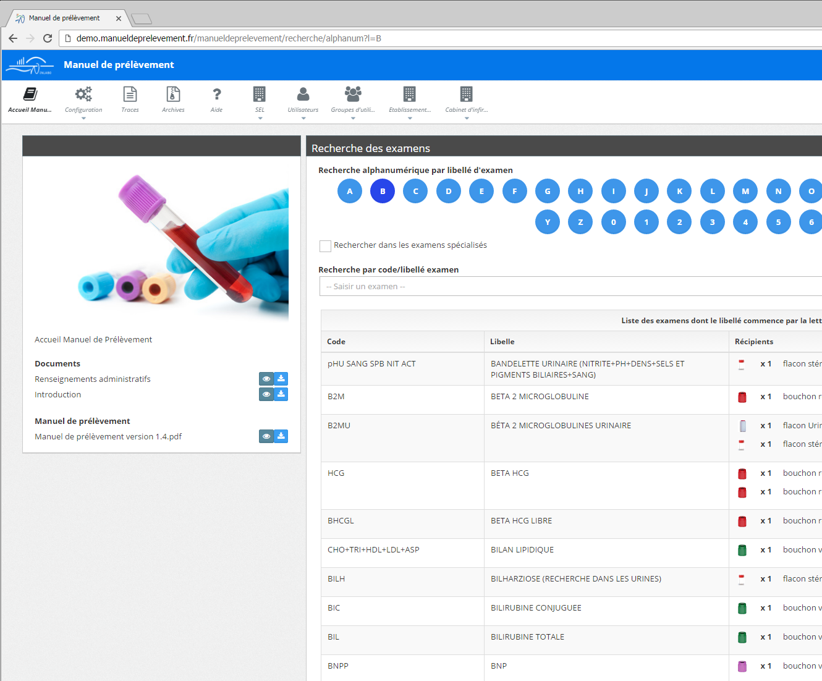Click the Accueil Manuel book icon
This screenshot has height=681, width=822.
(x=30, y=95)
